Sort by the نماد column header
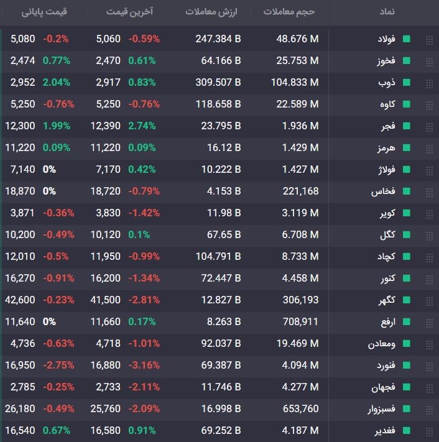Screen dimensions: 439x442 (x=387, y=12)
